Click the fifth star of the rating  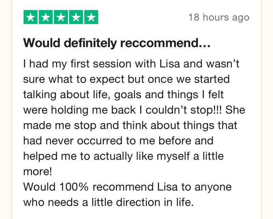pos(91,17)
